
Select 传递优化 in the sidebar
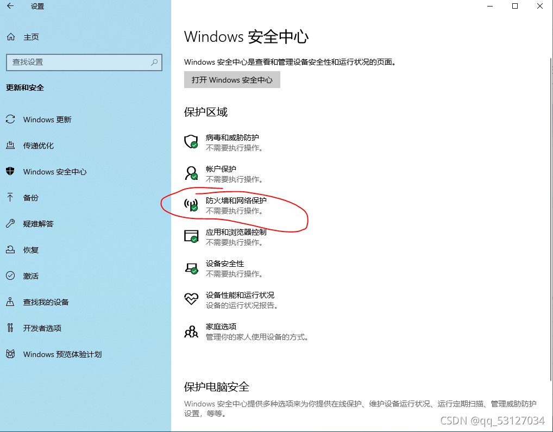click(85, 145)
